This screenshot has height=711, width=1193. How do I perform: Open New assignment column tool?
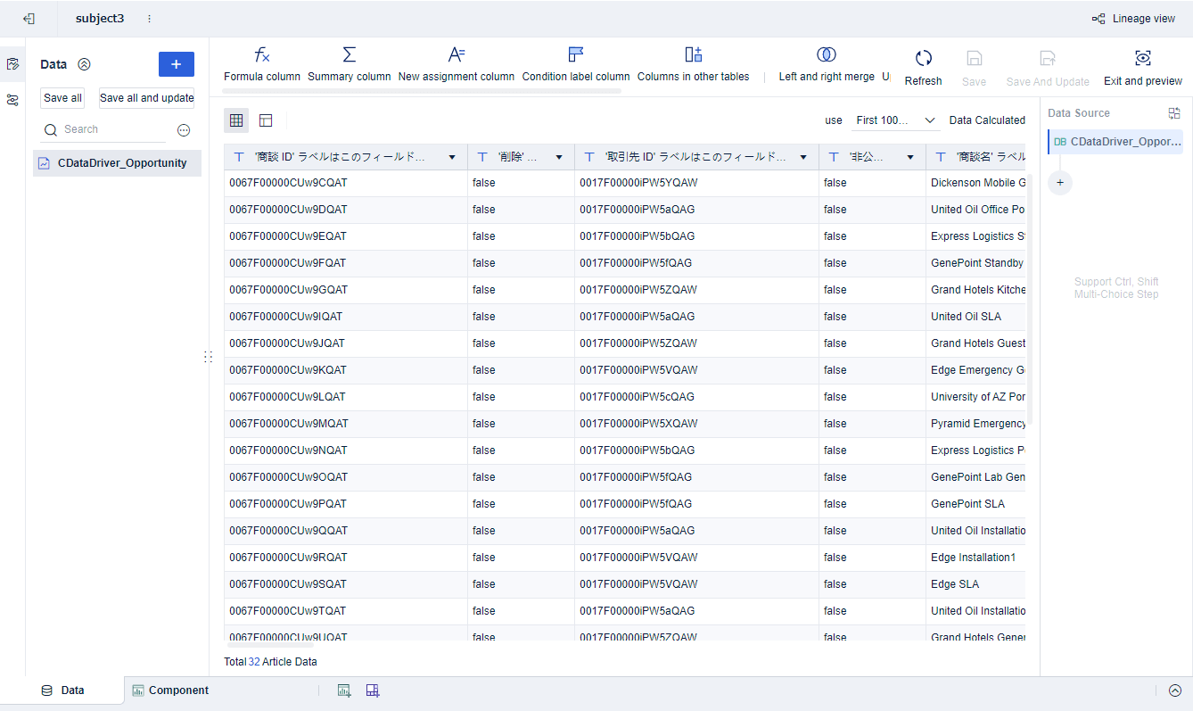456,55
